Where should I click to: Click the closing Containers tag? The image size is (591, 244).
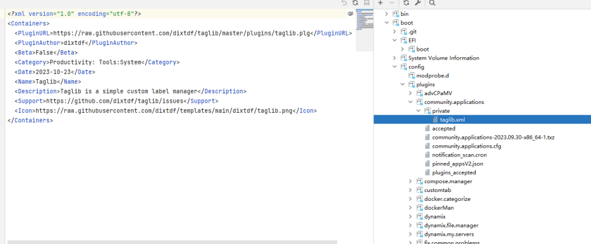point(30,121)
